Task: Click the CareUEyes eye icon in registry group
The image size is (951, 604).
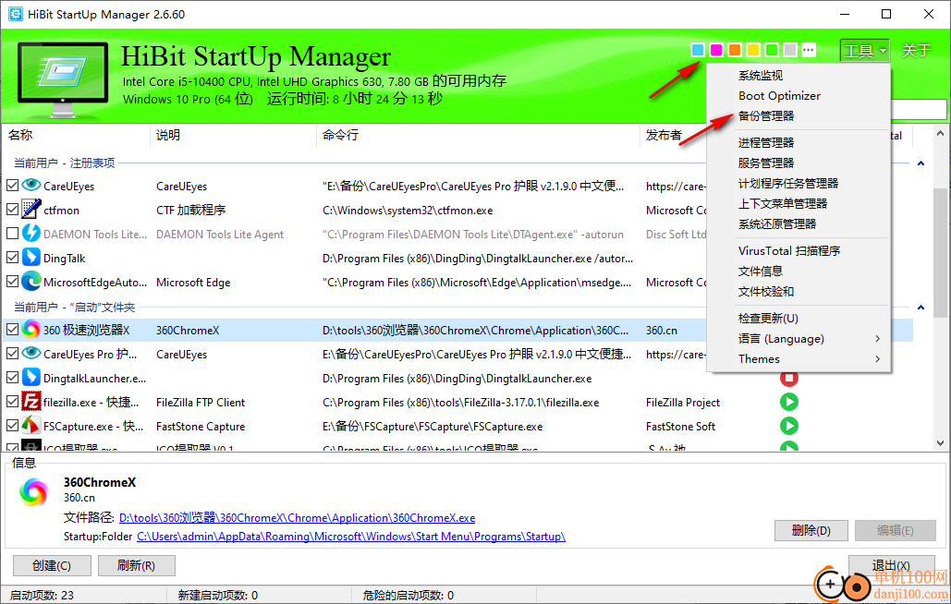Action: pos(30,185)
